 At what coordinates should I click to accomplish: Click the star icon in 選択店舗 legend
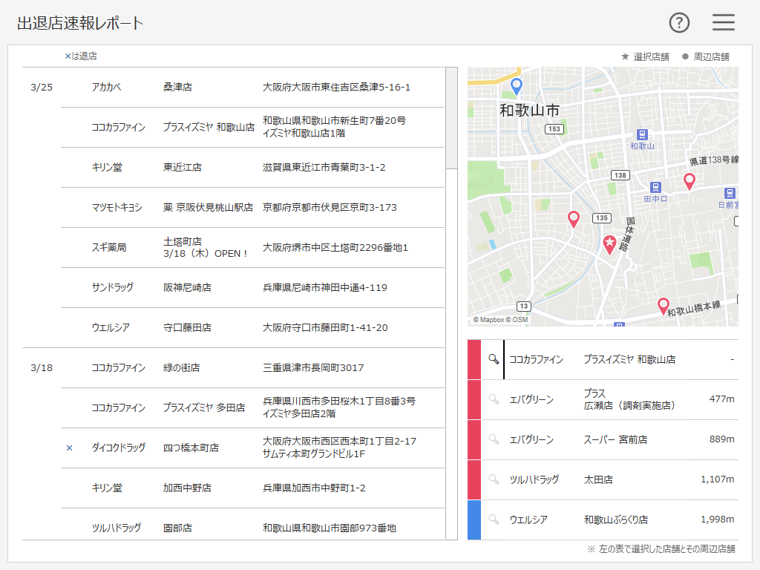pos(625,56)
